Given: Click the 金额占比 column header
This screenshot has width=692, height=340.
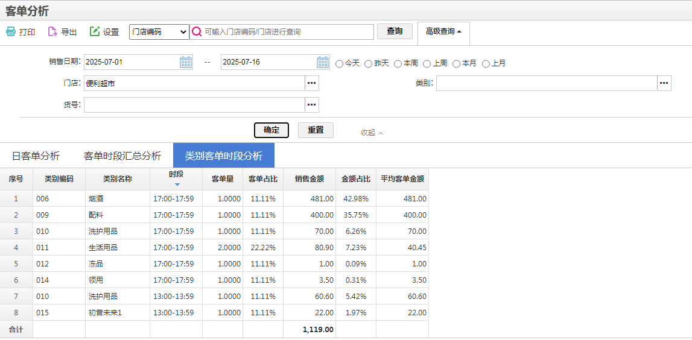Looking at the screenshot, I should point(356,179).
